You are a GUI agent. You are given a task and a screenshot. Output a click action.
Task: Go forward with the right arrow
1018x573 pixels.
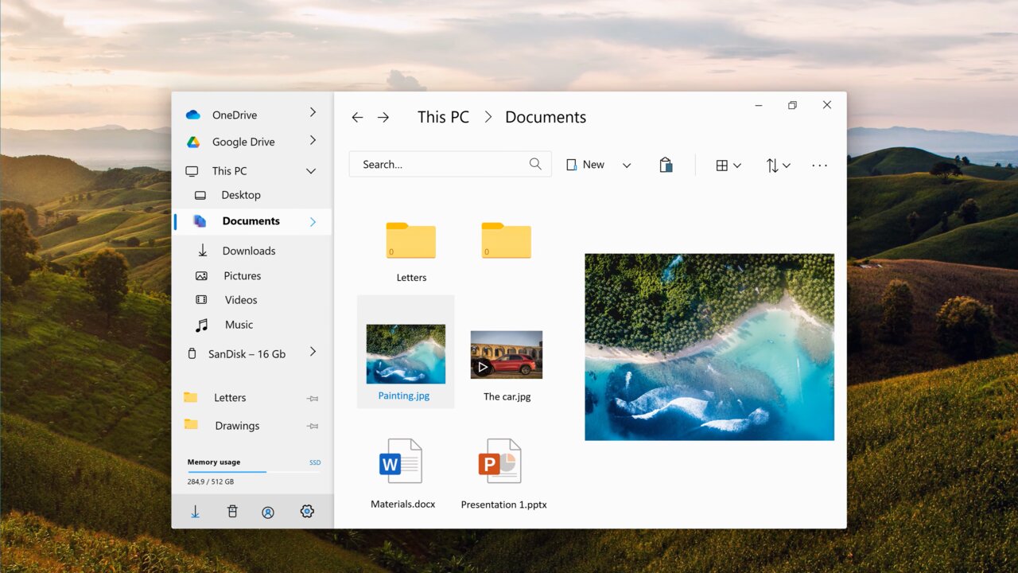click(x=383, y=117)
